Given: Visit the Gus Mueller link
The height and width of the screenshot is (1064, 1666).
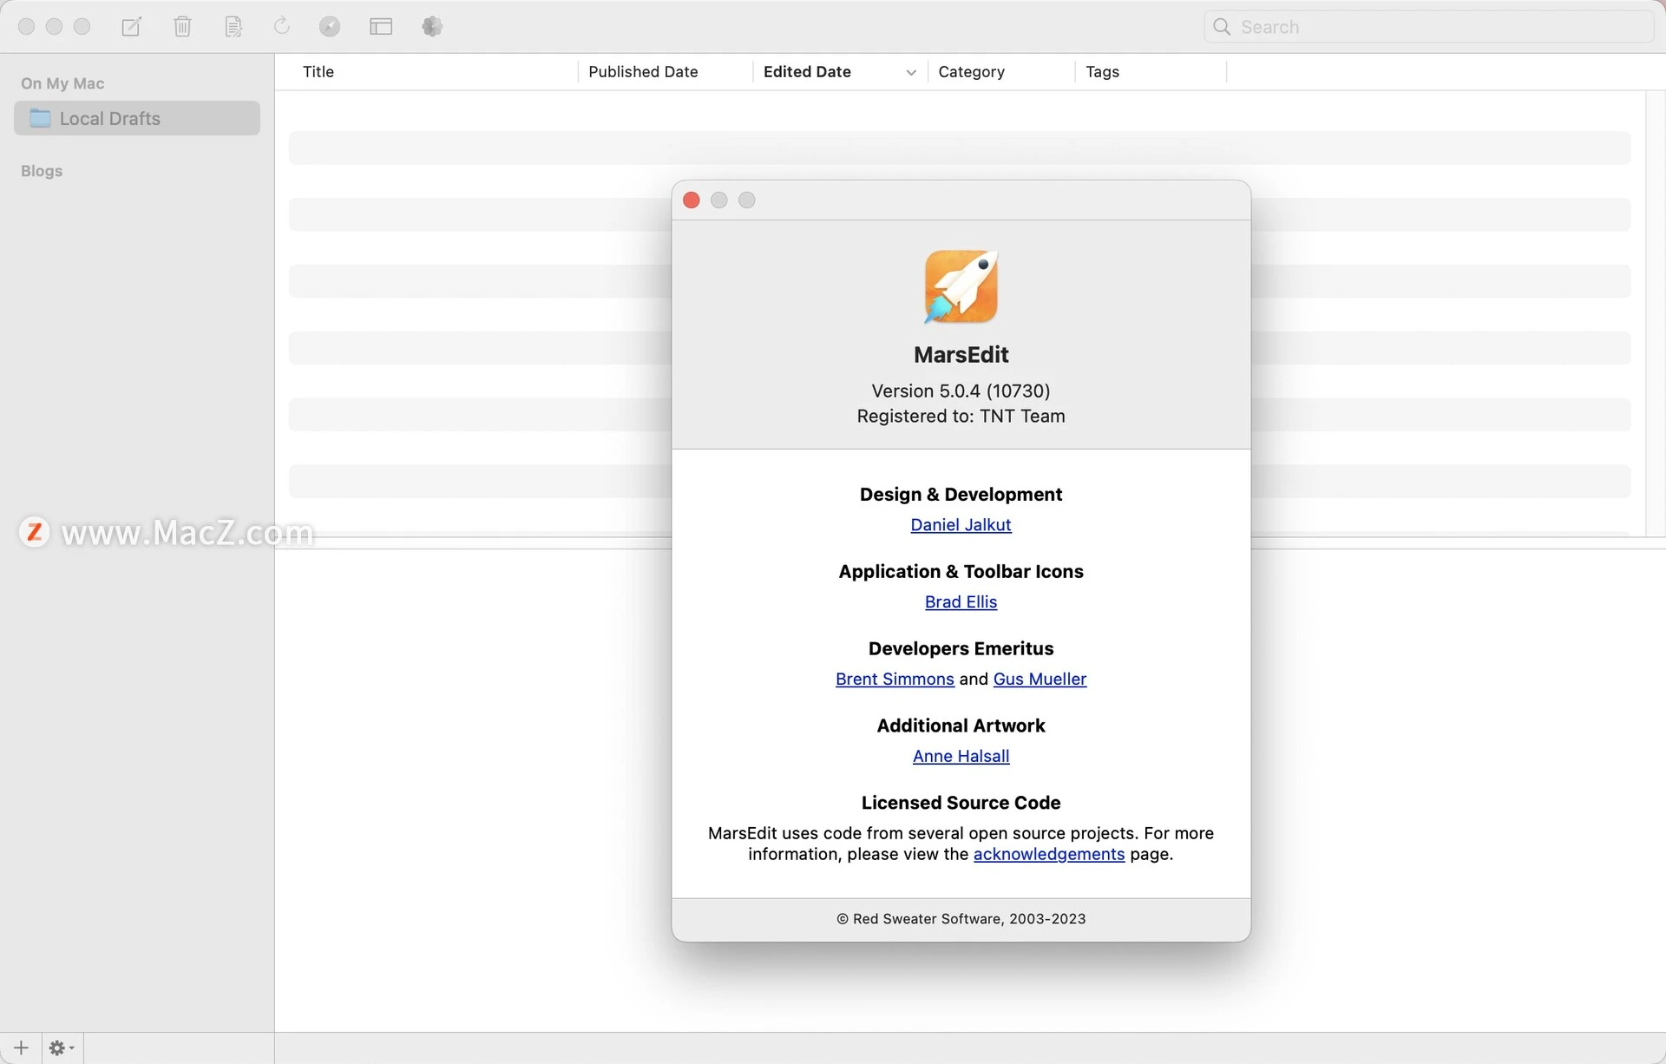Looking at the screenshot, I should point(1040,680).
